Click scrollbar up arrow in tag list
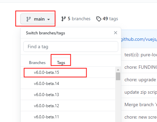157x122 pixels. 118,70
